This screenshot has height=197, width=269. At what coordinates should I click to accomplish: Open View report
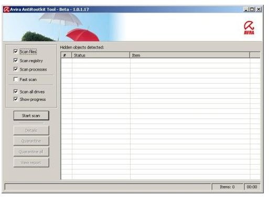31,163
